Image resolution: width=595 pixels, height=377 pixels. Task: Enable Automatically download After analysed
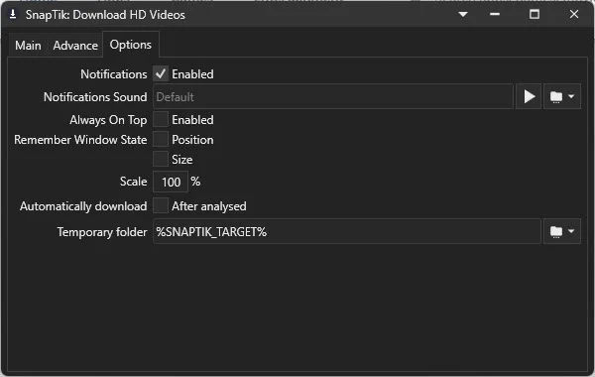point(161,205)
